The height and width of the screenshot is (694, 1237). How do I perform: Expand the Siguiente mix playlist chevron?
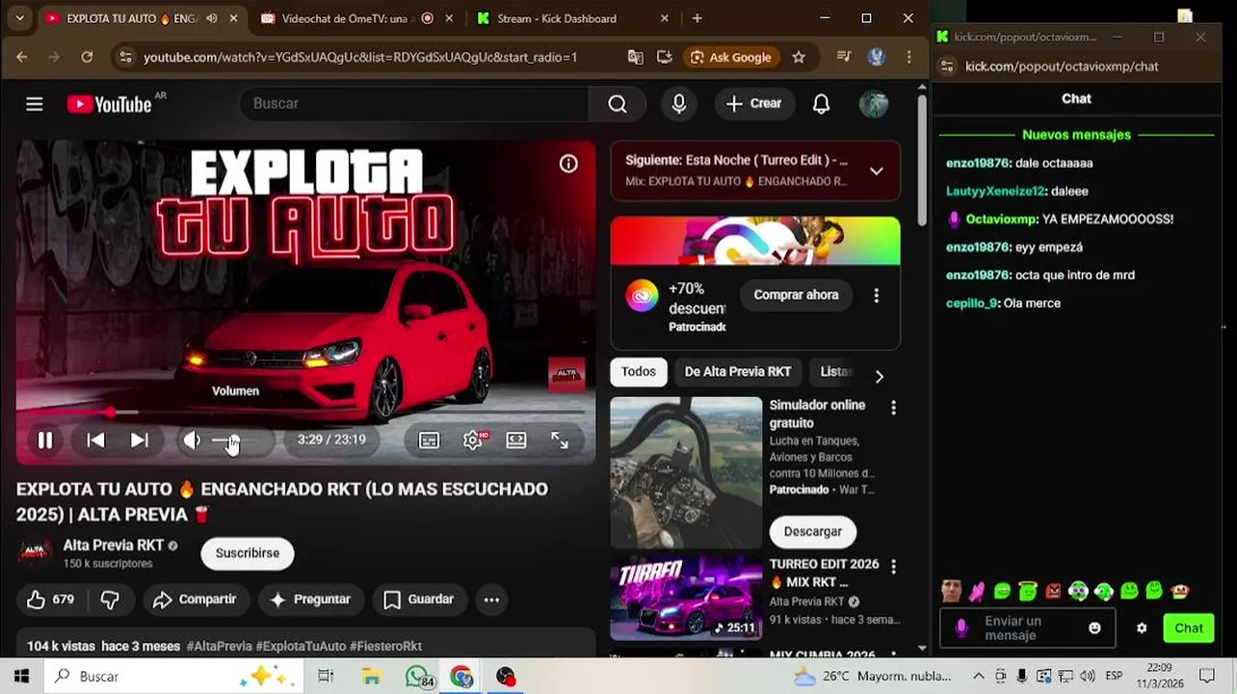point(877,171)
